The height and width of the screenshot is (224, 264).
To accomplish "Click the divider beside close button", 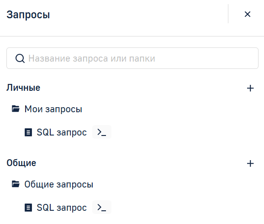I will point(228,14).
